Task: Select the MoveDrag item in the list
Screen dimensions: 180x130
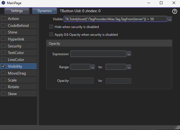Action: pos(16,73)
